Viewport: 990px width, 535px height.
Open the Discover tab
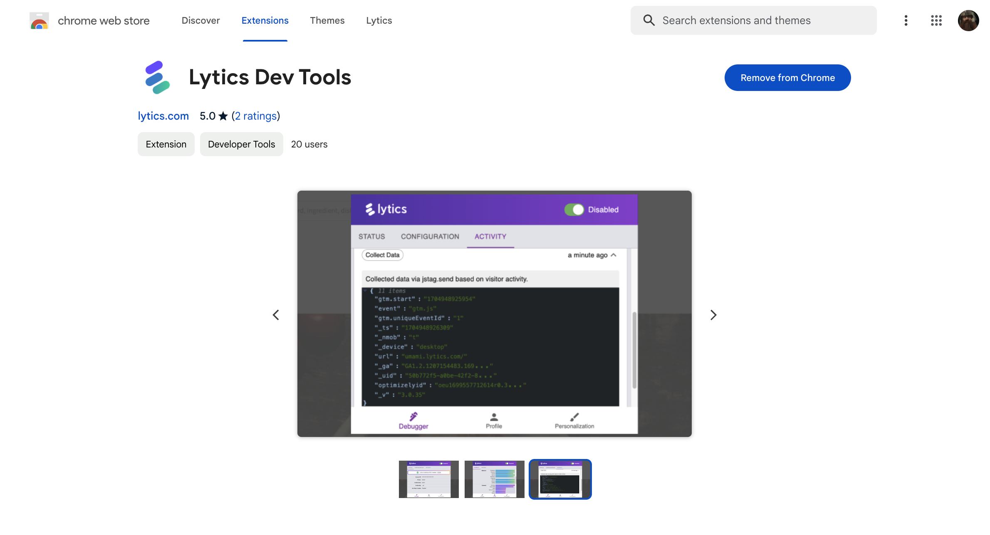click(200, 20)
